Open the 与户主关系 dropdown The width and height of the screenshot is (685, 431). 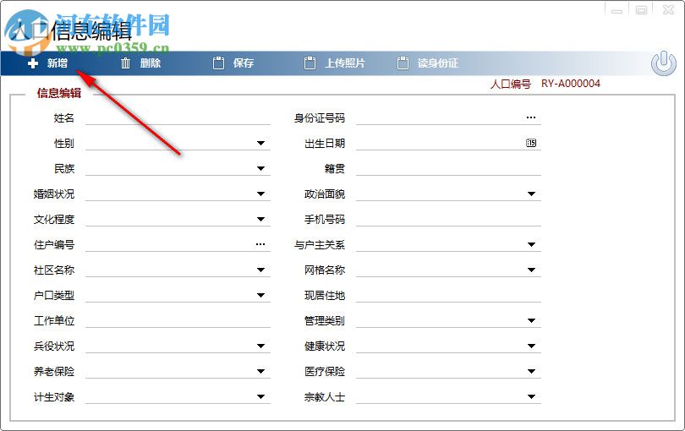(531, 244)
